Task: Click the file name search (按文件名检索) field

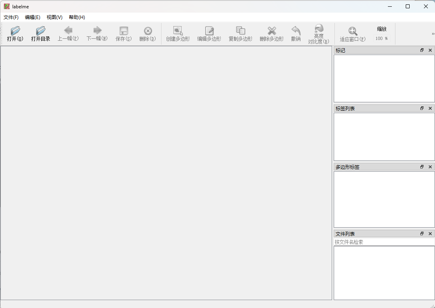Action: pos(384,242)
